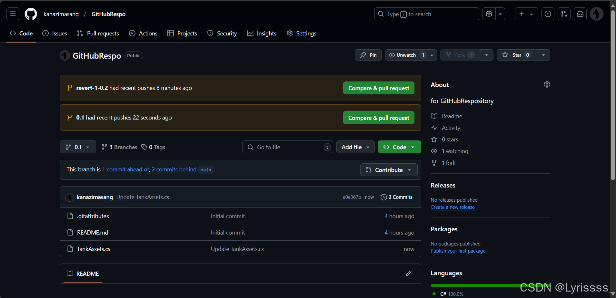Open the notifications inbox icon
This screenshot has height=298, width=616.
[580, 14]
